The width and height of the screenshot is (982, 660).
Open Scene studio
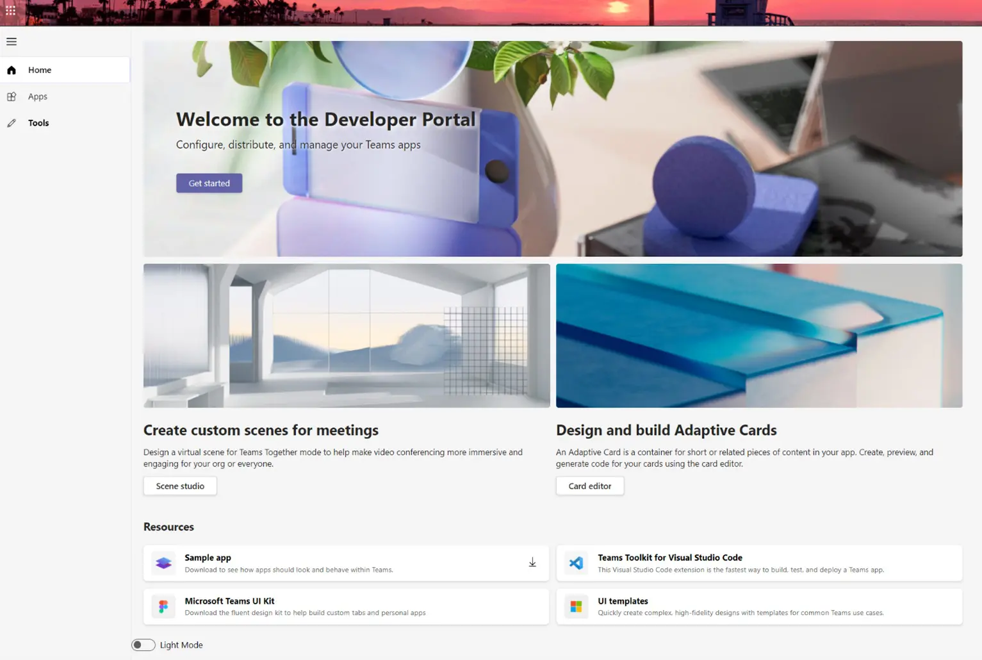[x=179, y=486]
